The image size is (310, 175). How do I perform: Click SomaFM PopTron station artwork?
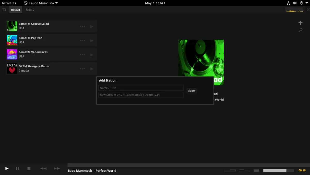(12, 40)
